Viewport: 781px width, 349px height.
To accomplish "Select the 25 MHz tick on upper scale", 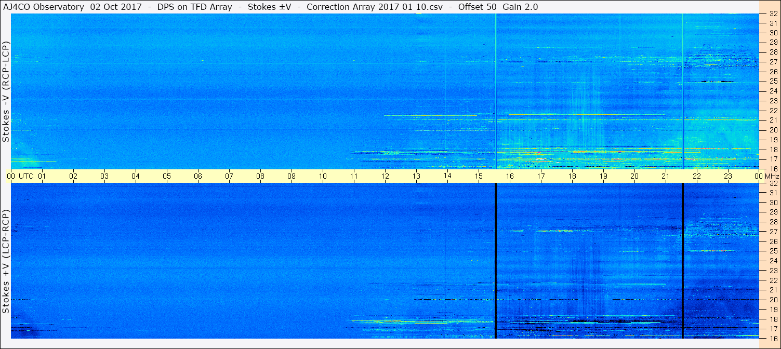I will 773,82.
